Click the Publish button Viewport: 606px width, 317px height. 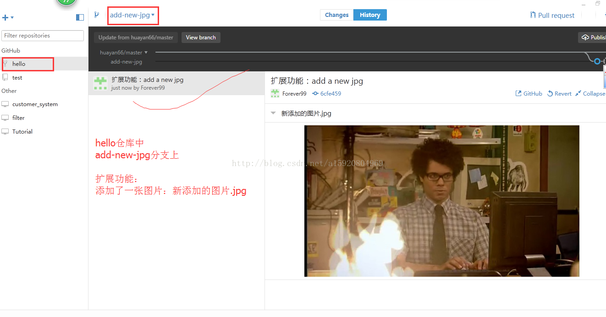(593, 38)
